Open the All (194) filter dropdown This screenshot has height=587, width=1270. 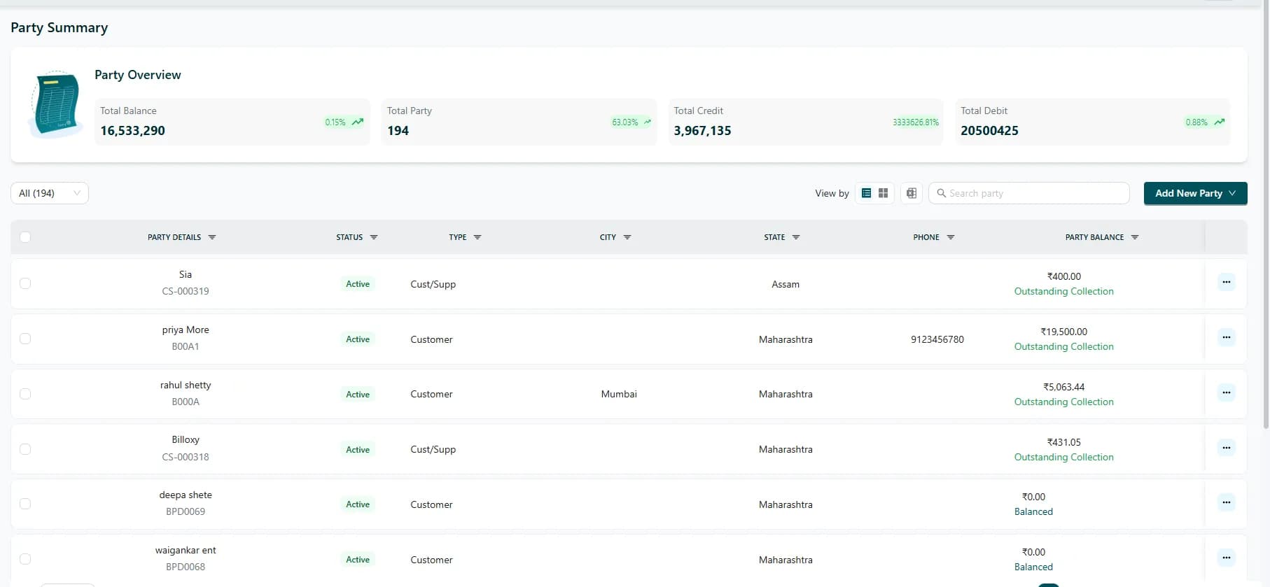(50, 193)
